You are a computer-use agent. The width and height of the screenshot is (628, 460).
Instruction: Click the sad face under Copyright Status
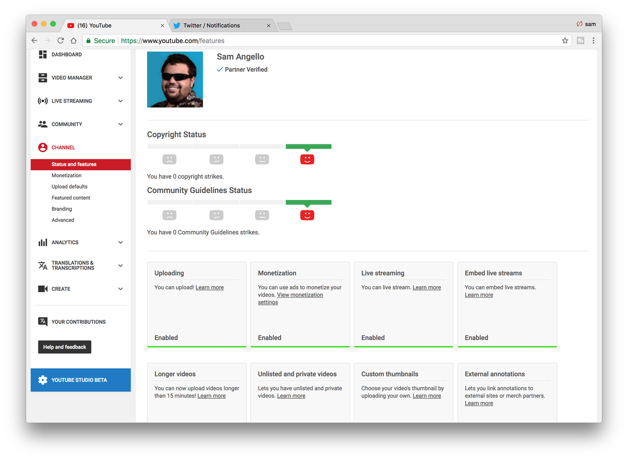(169, 159)
